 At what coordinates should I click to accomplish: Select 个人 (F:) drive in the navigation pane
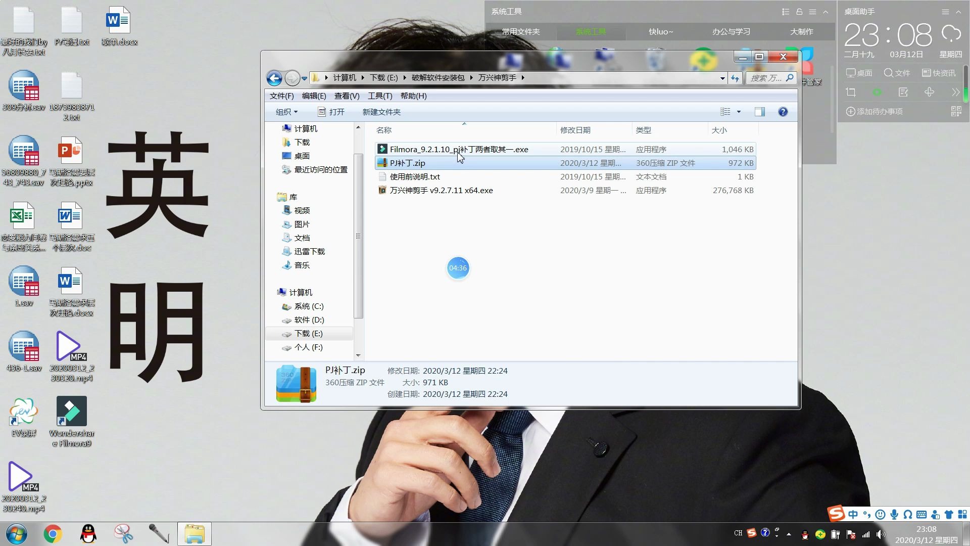[x=308, y=347]
